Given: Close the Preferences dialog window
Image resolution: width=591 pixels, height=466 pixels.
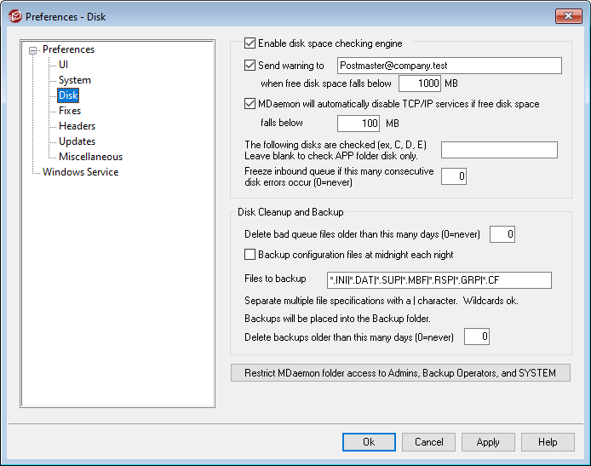Looking at the screenshot, I should pyautogui.click(x=568, y=15).
